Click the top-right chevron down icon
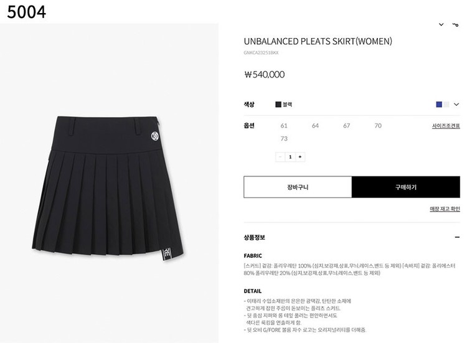 click(441, 25)
